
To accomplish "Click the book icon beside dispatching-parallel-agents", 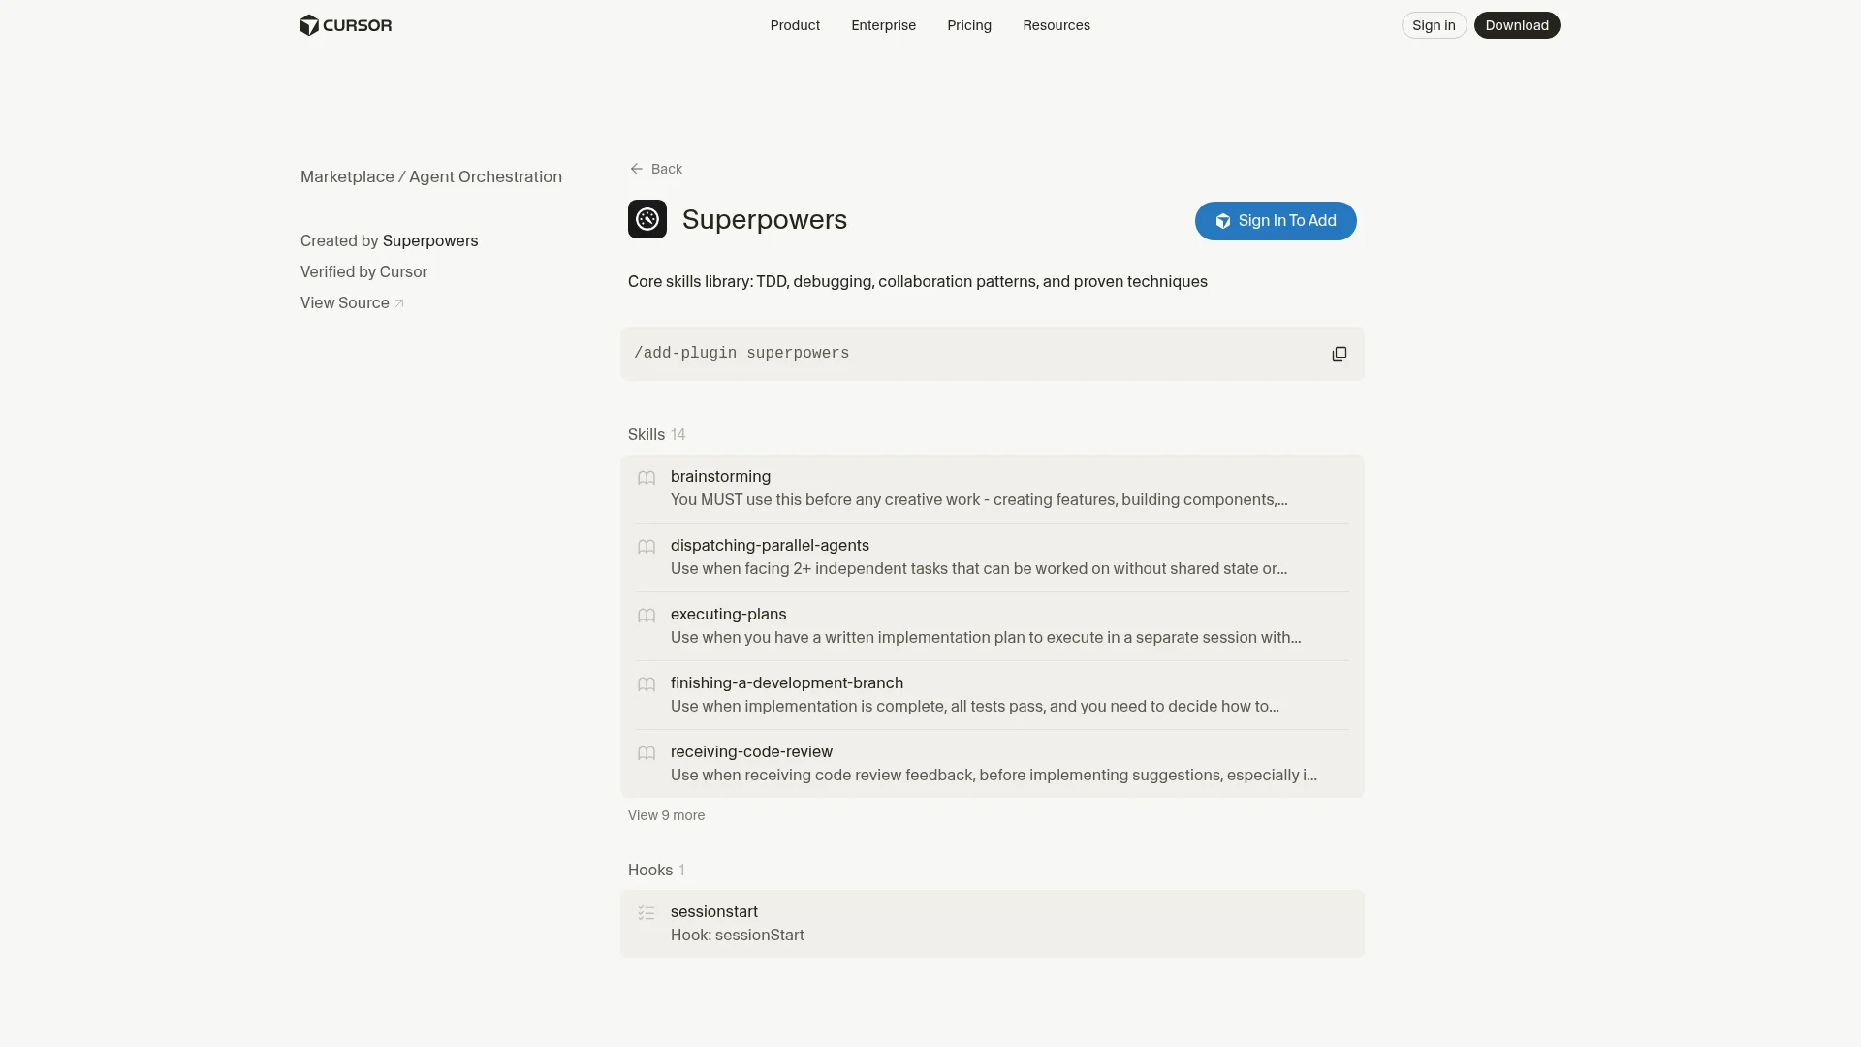I will [x=647, y=547].
